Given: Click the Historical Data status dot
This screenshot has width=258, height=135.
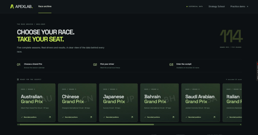Looking at the screenshot, I should (187, 7).
